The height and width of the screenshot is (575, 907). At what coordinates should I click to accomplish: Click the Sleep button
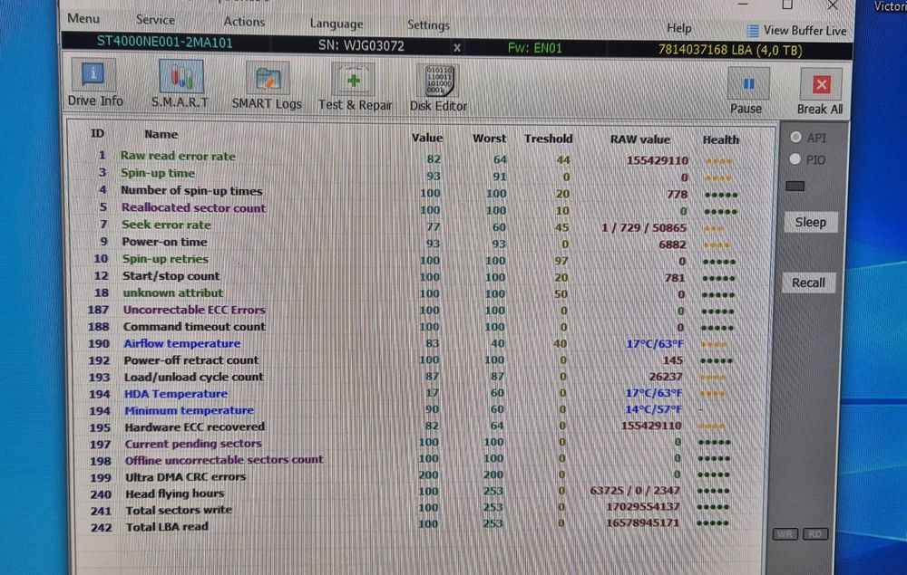pyautogui.click(x=810, y=222)
